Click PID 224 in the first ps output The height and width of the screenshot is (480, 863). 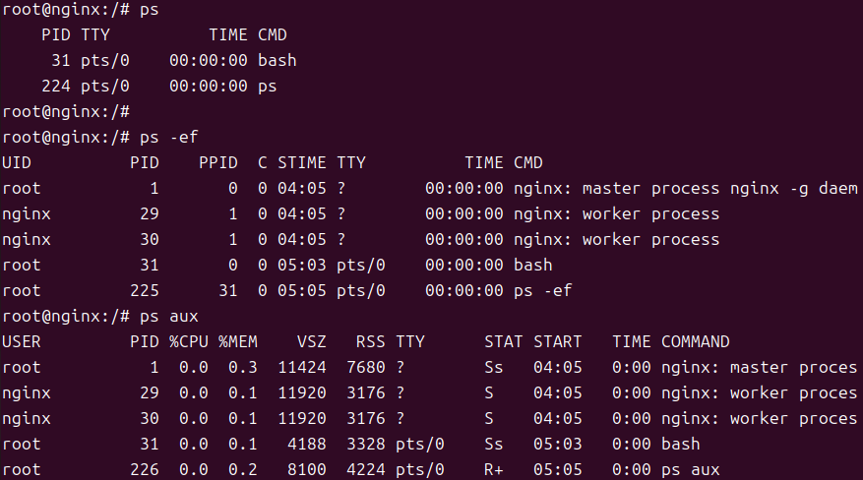pyautogui.click(x=56, y=87)
